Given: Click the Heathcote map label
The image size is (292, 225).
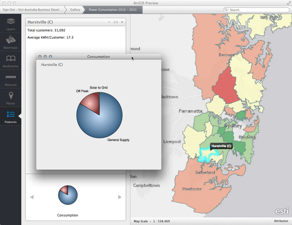Looking at the screenshot, I should click(192, 189).
